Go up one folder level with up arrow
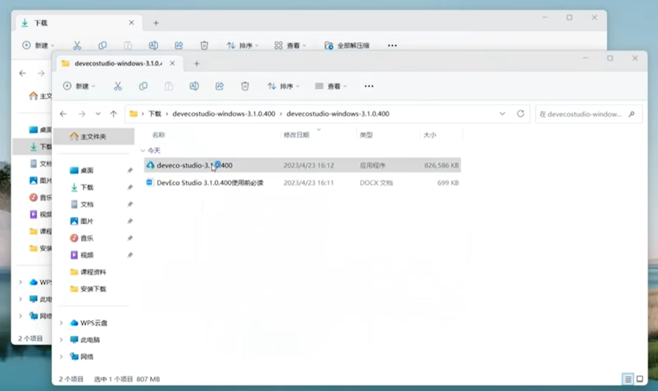Viewport: 658px width, 391px height. tap(113, 113)
